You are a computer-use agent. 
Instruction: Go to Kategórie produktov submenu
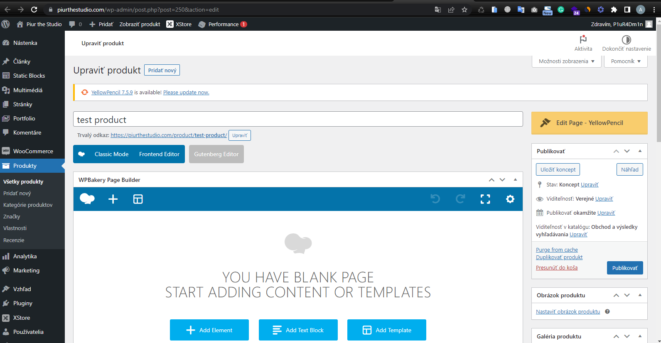(x=28, y=205)
